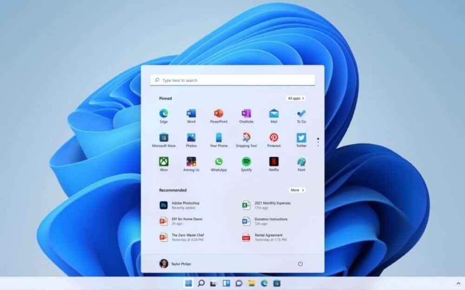This screenshot has width=465, height=290.
Task: Launch Netflix from pinned apps
Action: pyautogui.click(x=274, y=162)
